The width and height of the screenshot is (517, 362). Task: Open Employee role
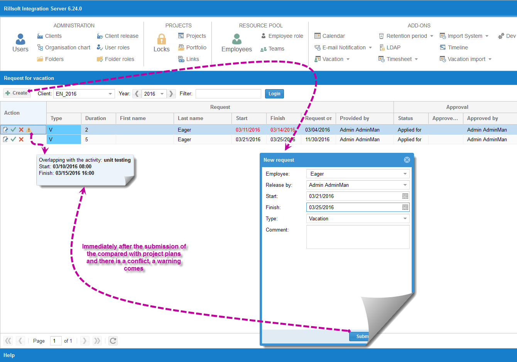tap(282, 36)
